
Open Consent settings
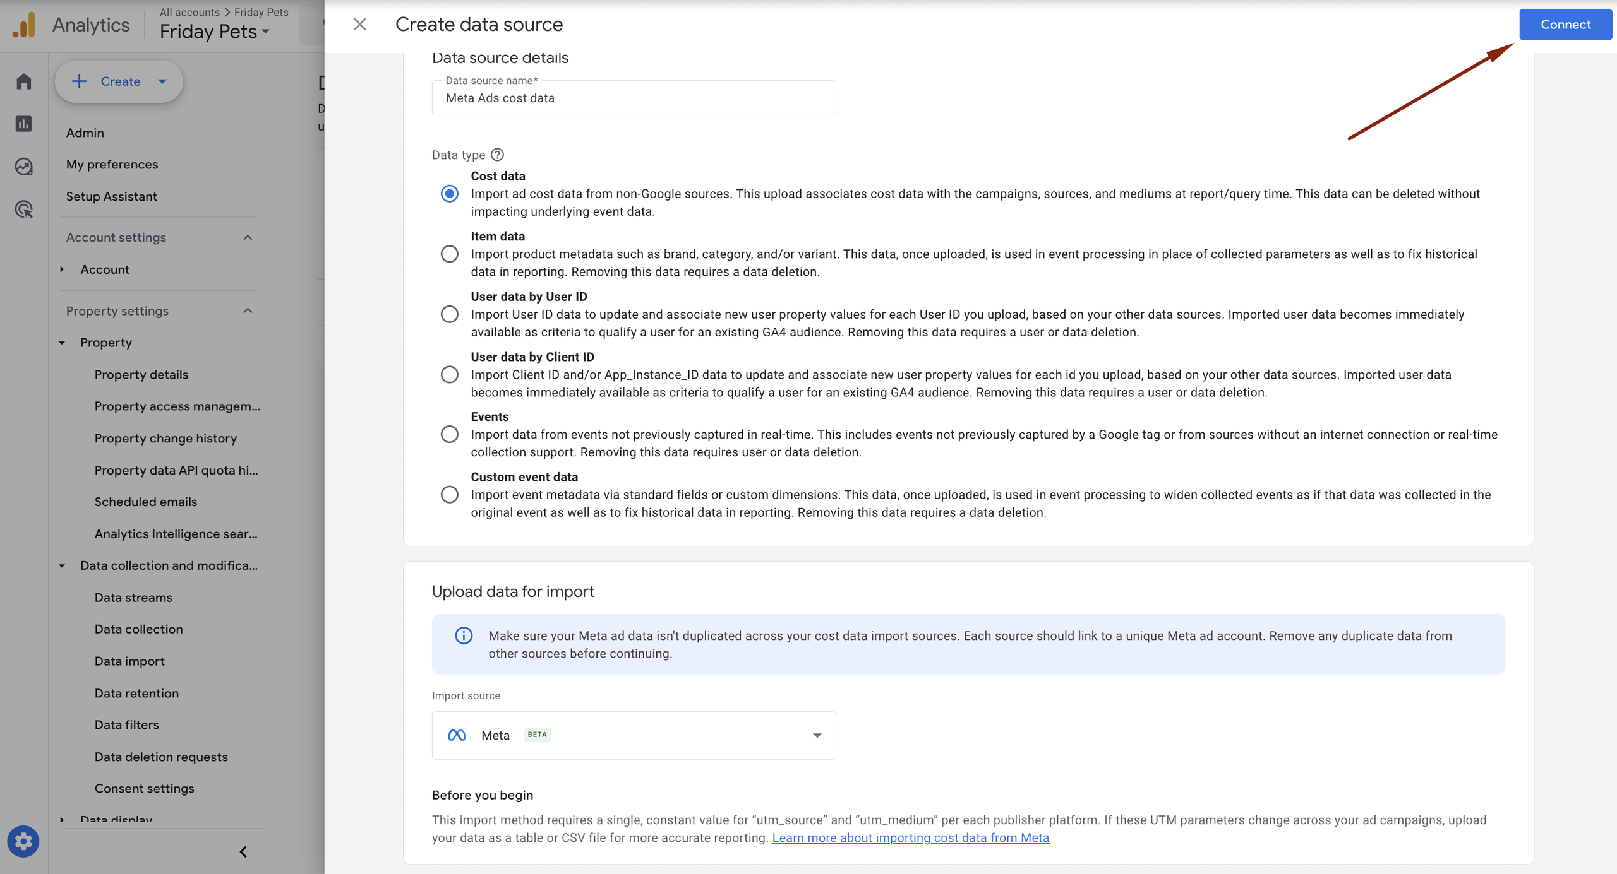pos(145,788)
